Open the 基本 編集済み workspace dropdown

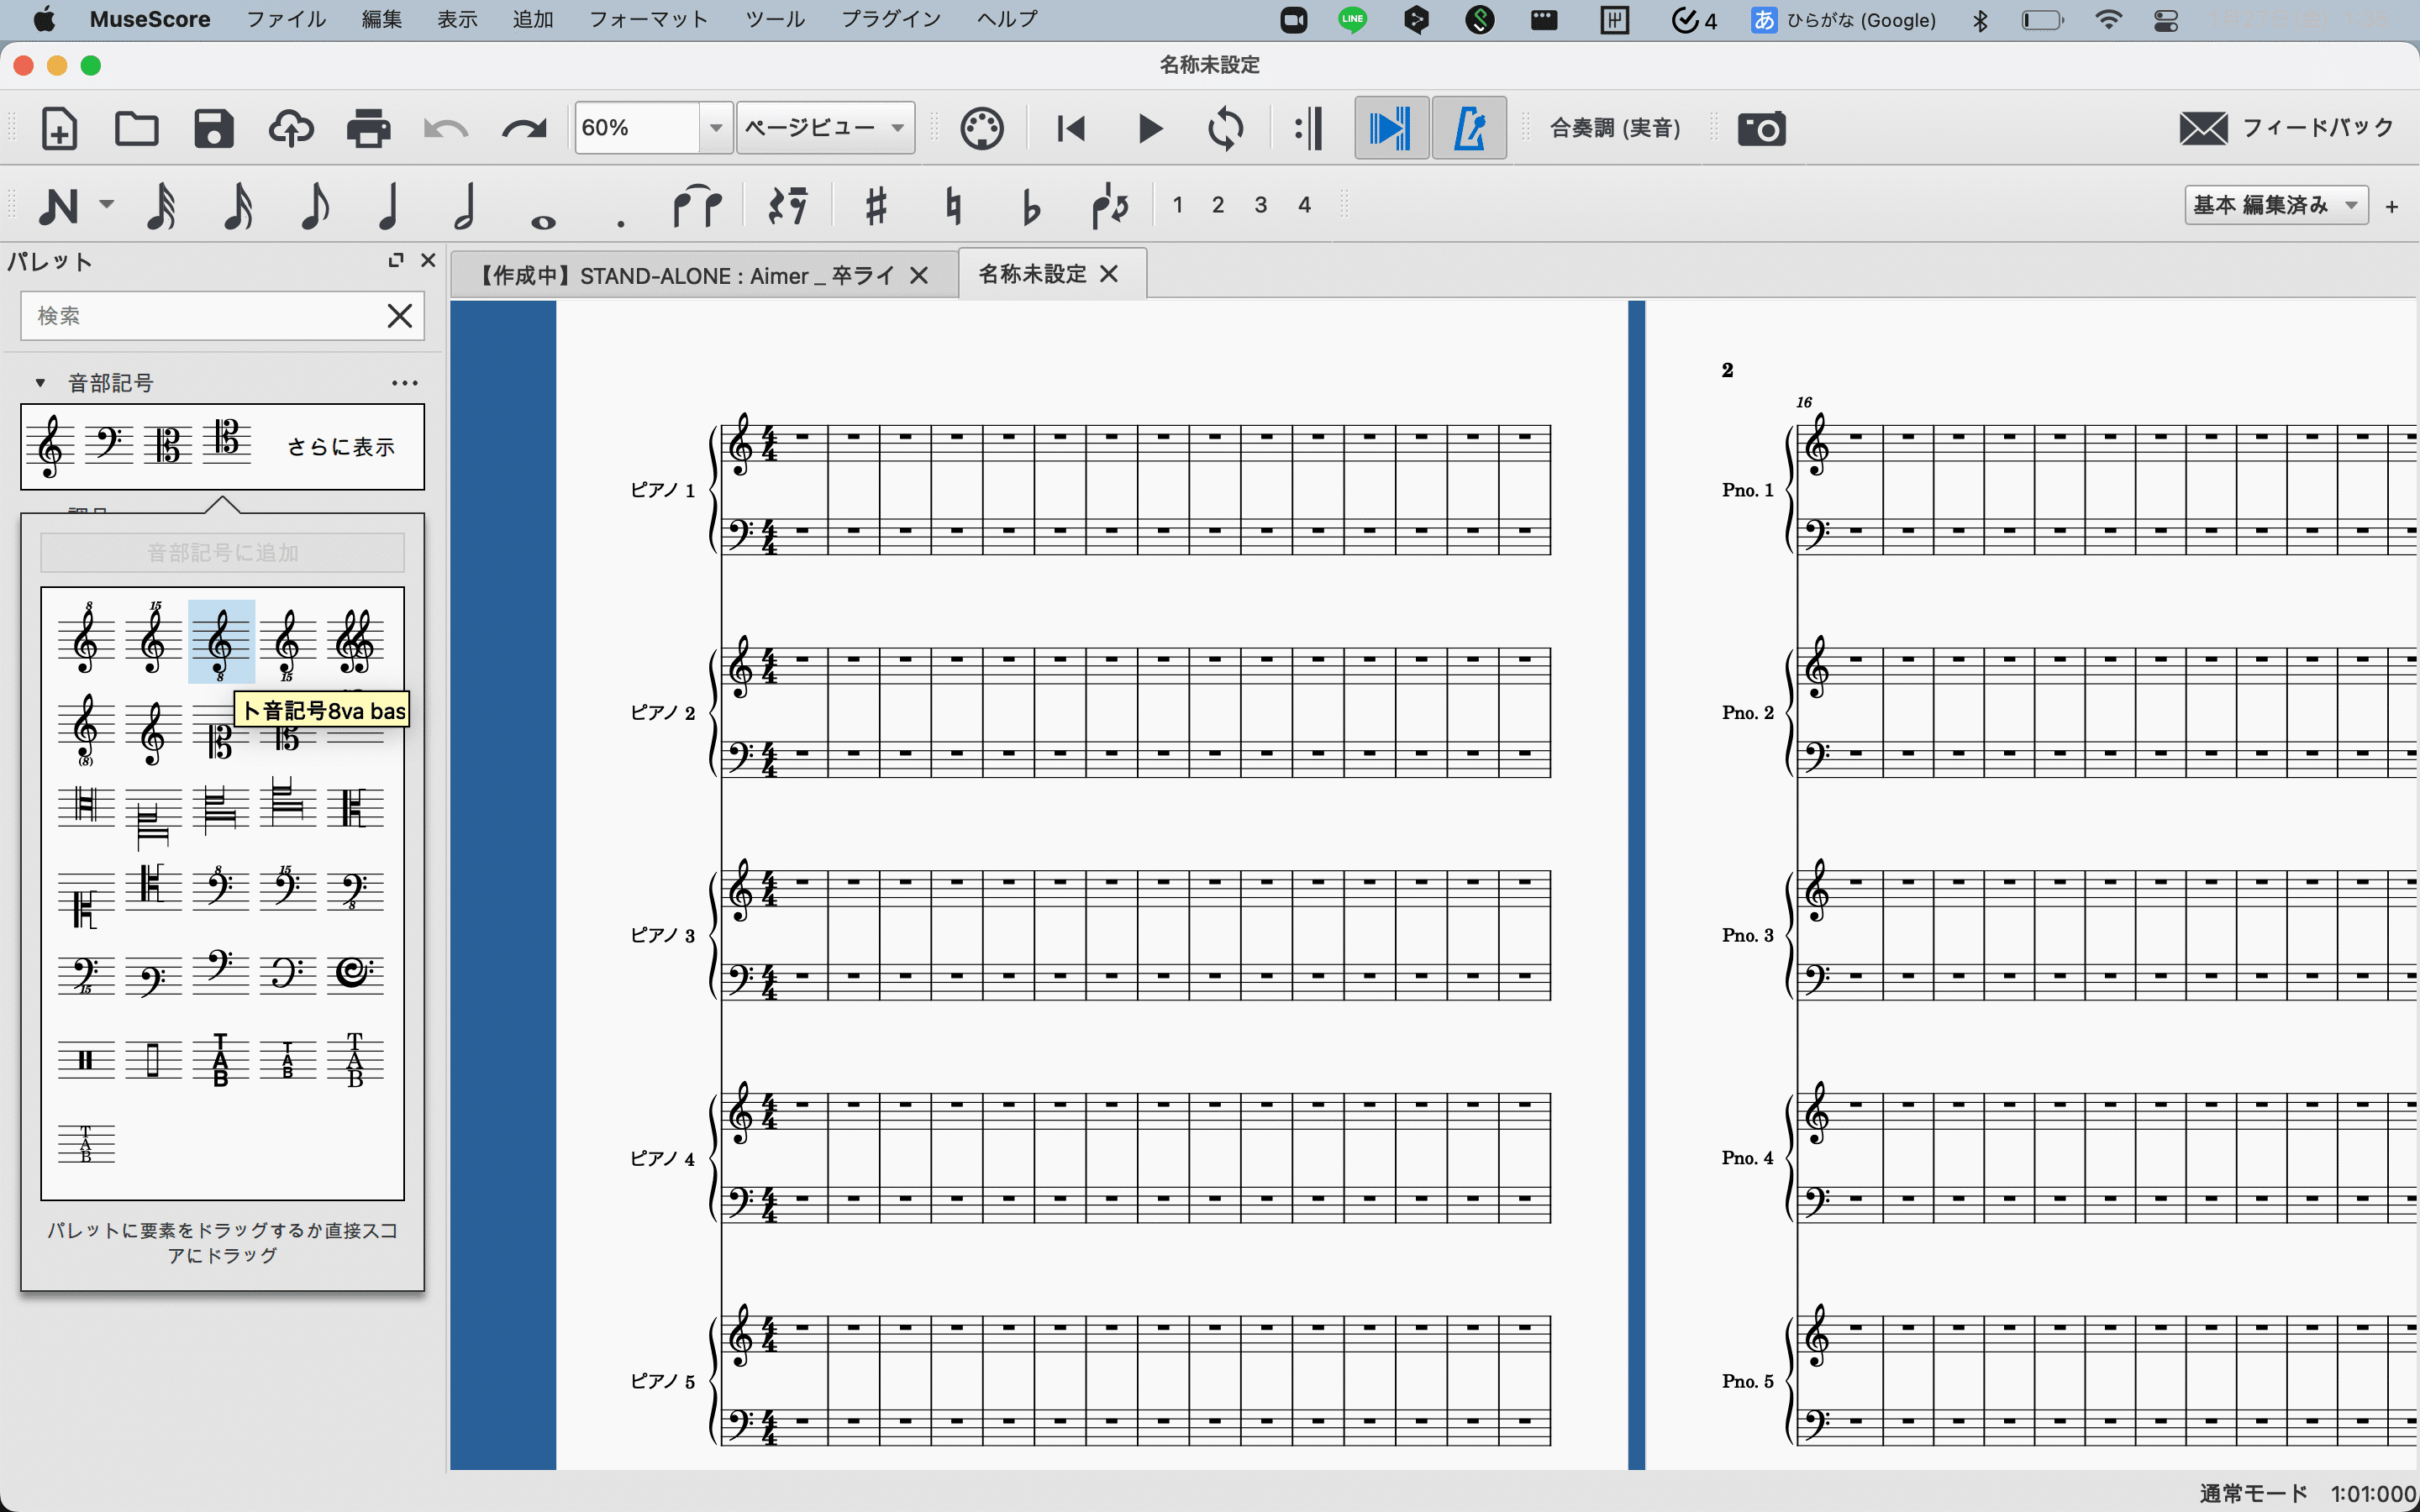2276,205
